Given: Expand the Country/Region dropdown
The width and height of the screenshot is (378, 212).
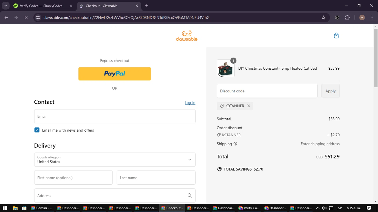Looking at the screenshot, I should (x=115, y=159).
